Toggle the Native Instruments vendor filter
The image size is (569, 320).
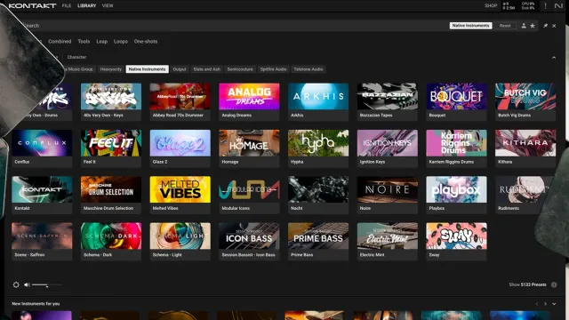(x=147, y=69)
